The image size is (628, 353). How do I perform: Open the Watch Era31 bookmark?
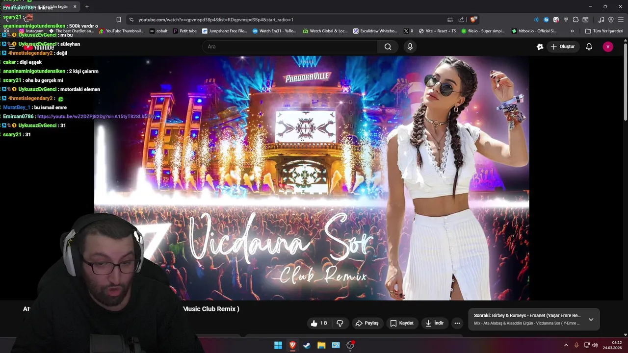point(275,31)
